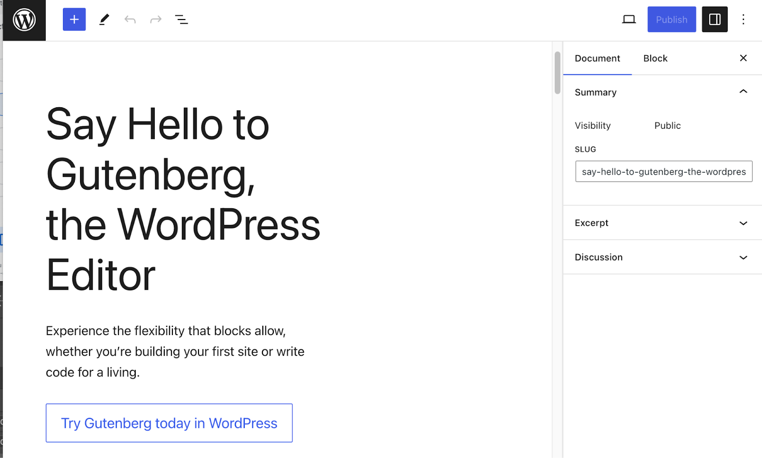Open the three-dot Options menu
The image size is (762, 458).
pyautogui.click(x=743, y=20)
